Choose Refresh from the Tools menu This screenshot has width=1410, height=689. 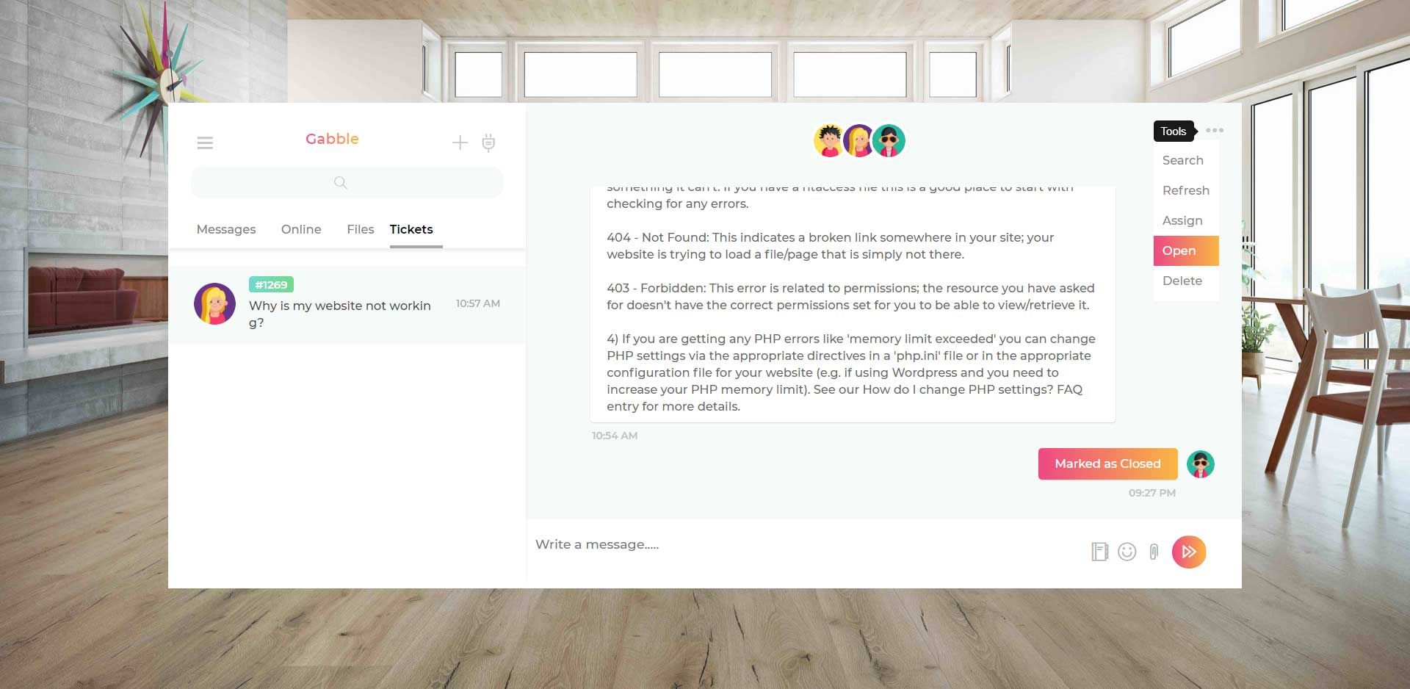pyautogui.click(x=1185, y=190)
